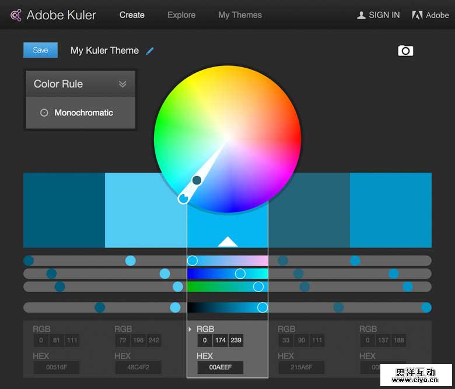This screenshot has width=455, height=389.
Task: Switch to the My Themes tab
Action: pyautogui.click(x=240, y=15)
